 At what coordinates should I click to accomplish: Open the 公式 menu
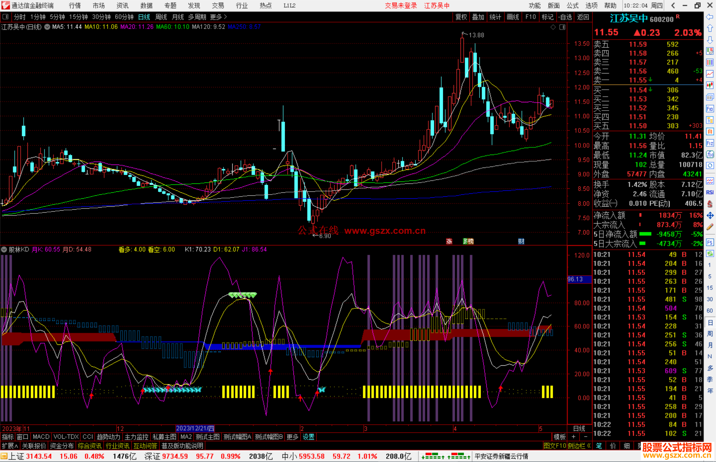572,5
